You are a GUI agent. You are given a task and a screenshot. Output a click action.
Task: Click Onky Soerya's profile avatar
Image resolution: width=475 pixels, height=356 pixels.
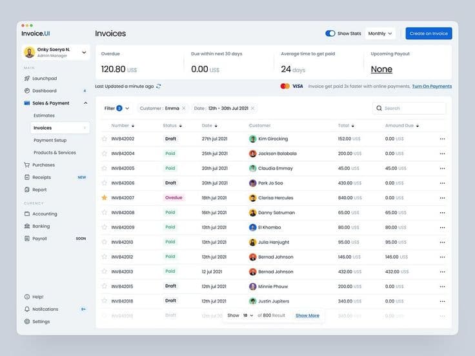30,52
